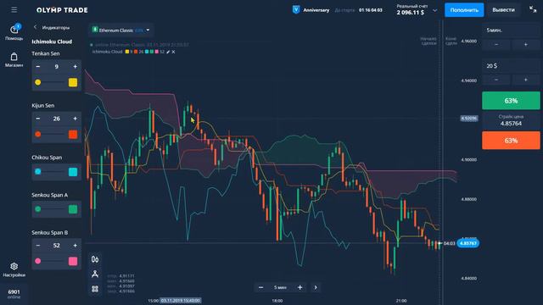543x305 pixels.
Task: Adjust Senkou Span A thickness slider
Action: click(50, 209)
